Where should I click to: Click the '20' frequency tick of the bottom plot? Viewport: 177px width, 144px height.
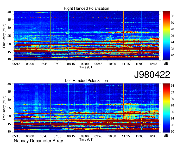coord(9,116)
